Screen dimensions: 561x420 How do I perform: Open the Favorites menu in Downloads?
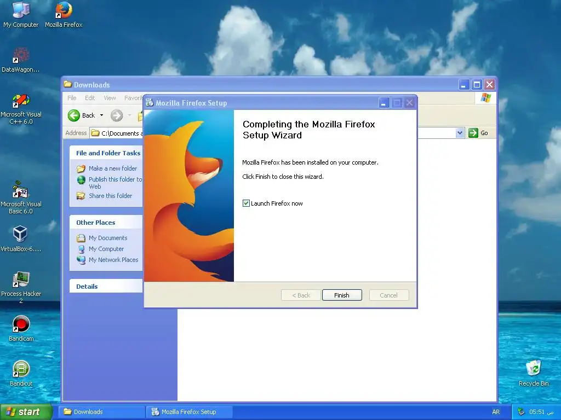coord(133,98)
